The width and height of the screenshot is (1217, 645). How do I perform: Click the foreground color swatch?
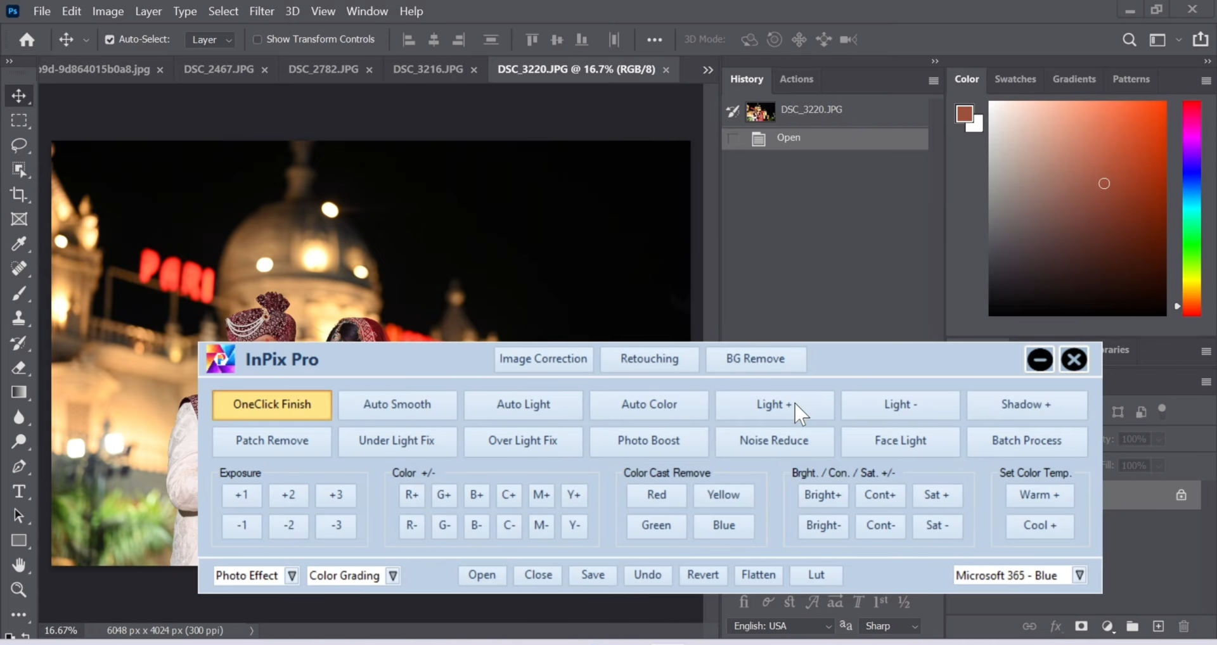[x=964, y=114]
